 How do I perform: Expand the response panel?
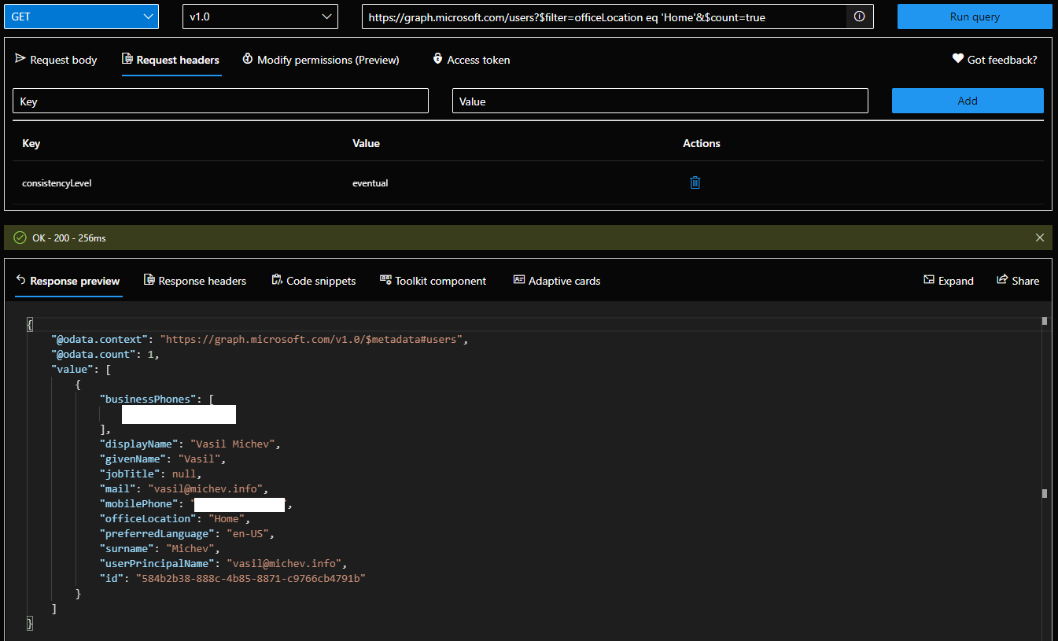[x=948, y=281]
